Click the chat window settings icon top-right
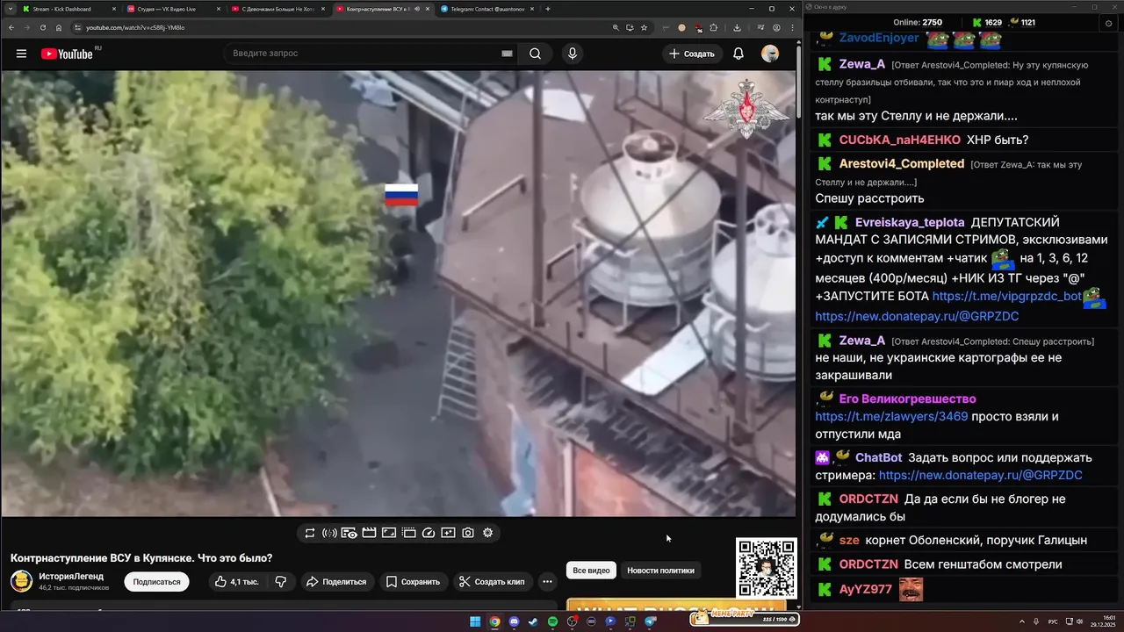1124x632 pixels. click(1108, 23)
